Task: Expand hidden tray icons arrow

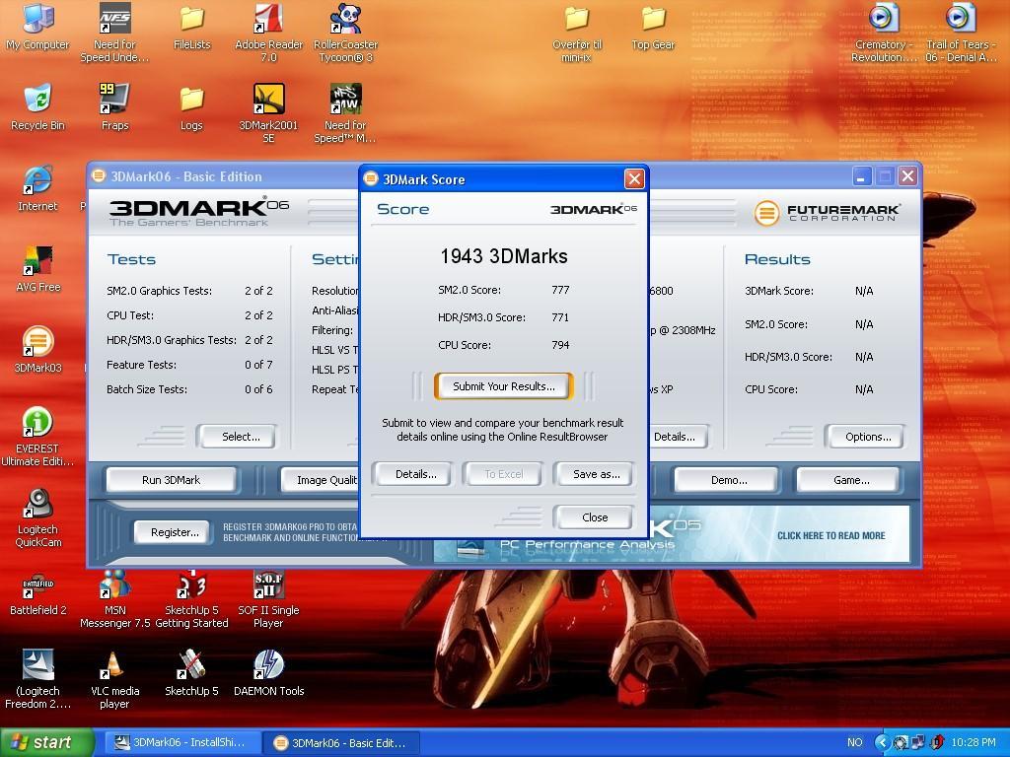Action: tap(882, 742)
